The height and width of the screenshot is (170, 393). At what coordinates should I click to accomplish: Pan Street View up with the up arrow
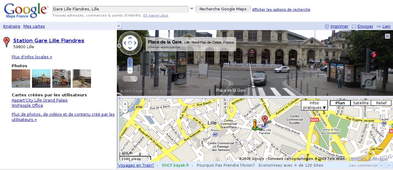[x=130, y=38]
